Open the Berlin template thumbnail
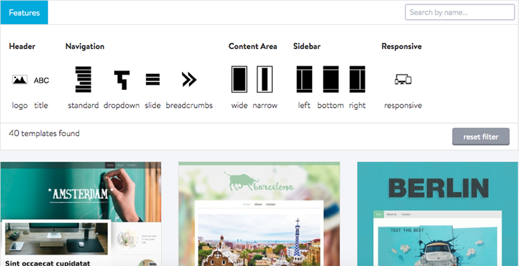 pos(438,213)
